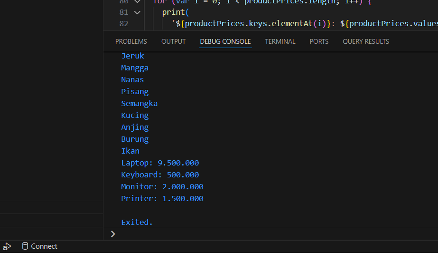Select the DEBUG CONSOLE tab
The height and width of the screenshot is (253, 438).
pyautogui.click(x=225, y=41)
